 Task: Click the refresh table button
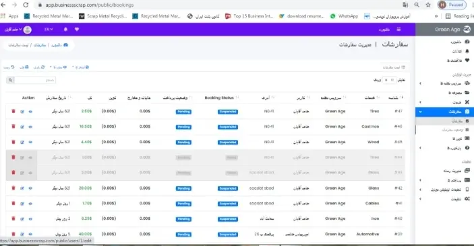click(x=39, y=67)
